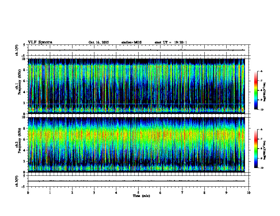Click the ch.2 colorbar log(PSD) units label
The height and width of the screenshot is (216, 280).
[265, 150]
